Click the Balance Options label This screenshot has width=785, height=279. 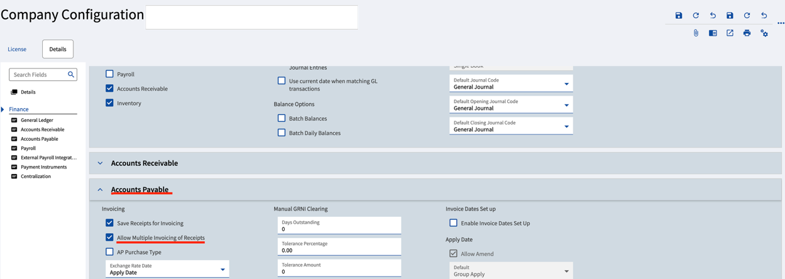[x=294, y=104]
